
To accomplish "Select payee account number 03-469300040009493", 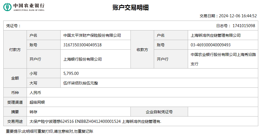I will click(211, 45).
